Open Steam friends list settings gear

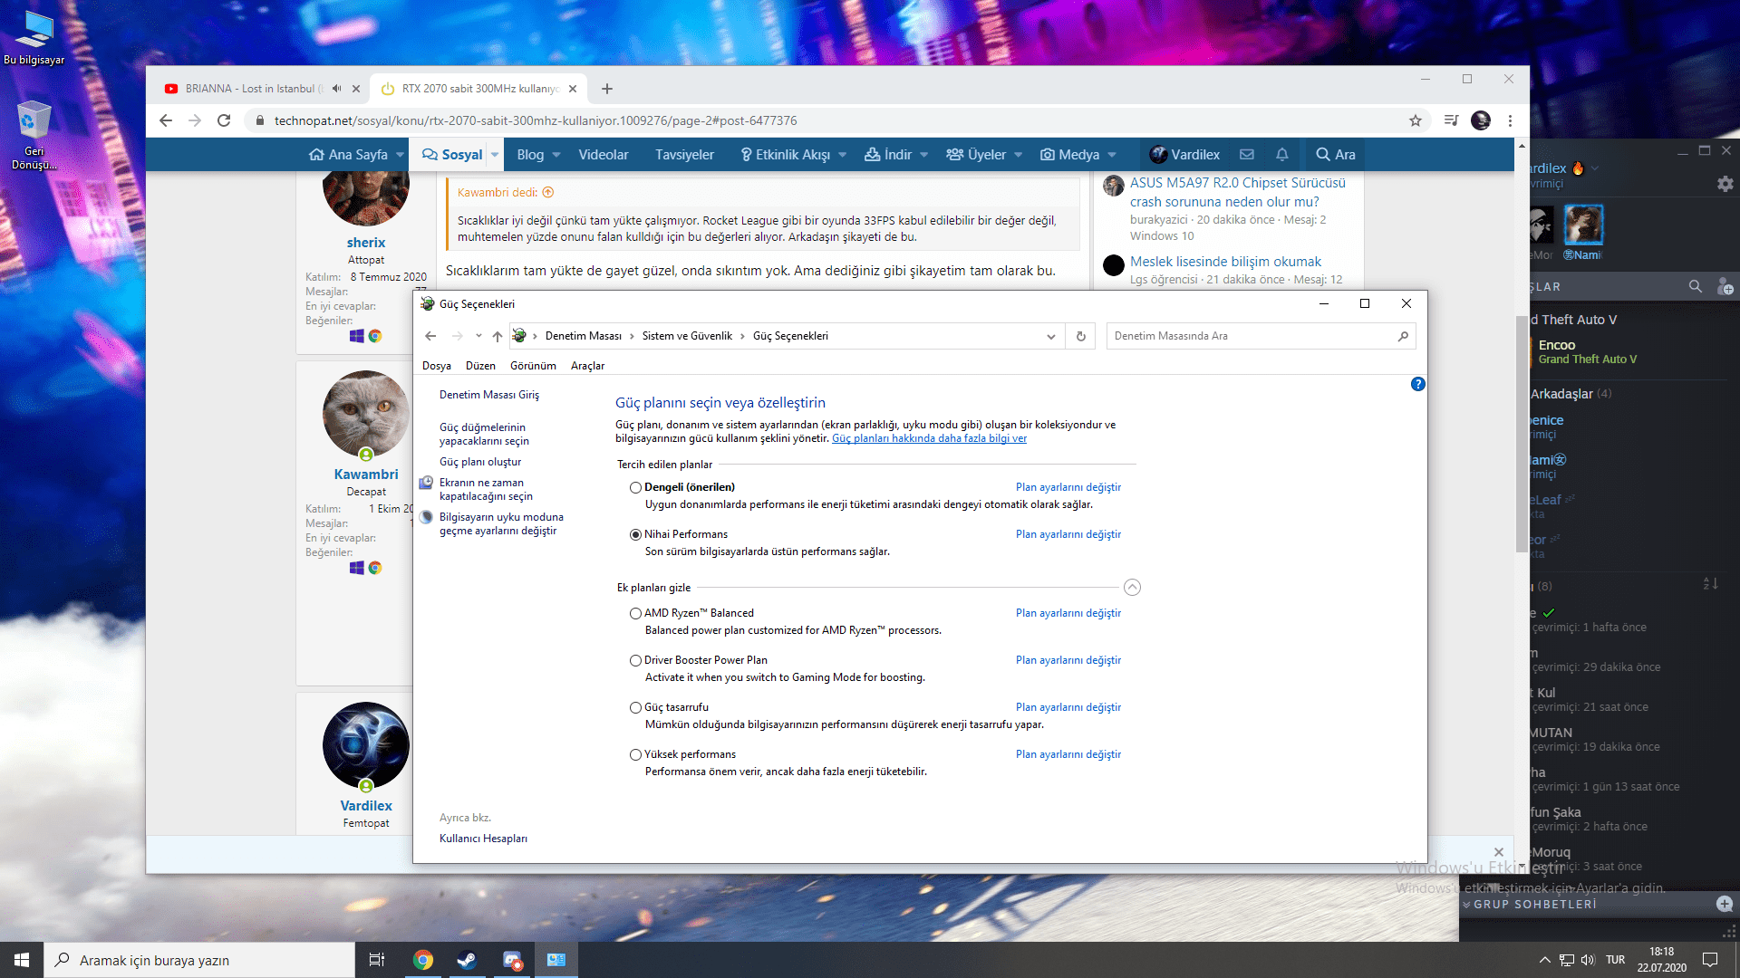pyautogui.click(x=1725, y=184)
